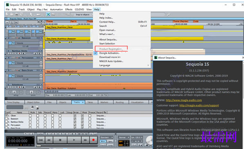
Task: Click MAGIX Auto Update... menu entry
Action: point(111,61)
